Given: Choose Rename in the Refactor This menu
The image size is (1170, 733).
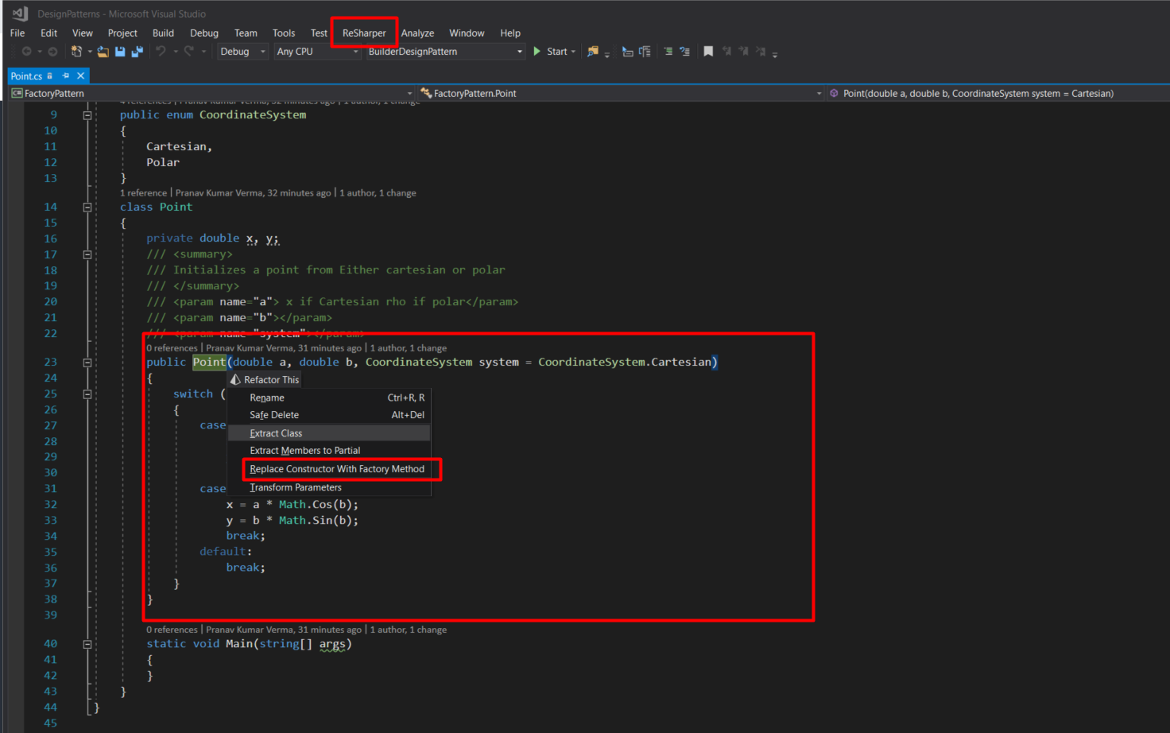Looking at the screenshot, I should 329,398.
